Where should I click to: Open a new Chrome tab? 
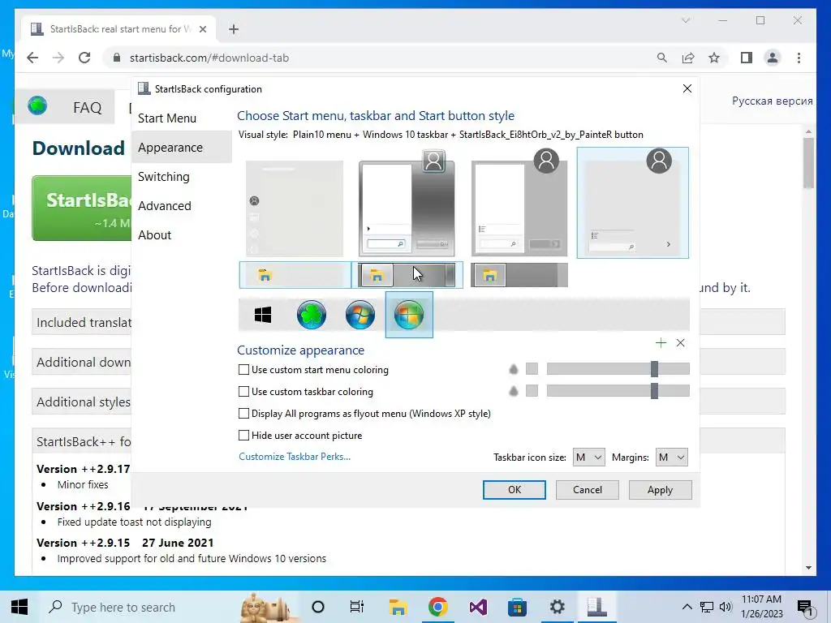click(234, 29)
